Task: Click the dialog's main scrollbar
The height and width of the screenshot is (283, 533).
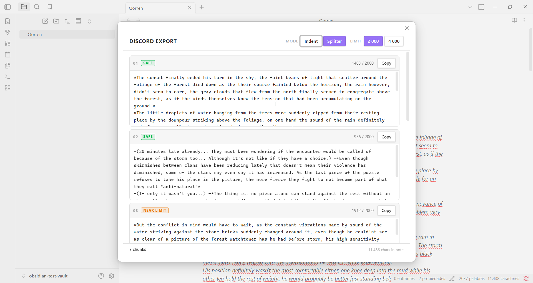Action: click(x=408, y=86)
